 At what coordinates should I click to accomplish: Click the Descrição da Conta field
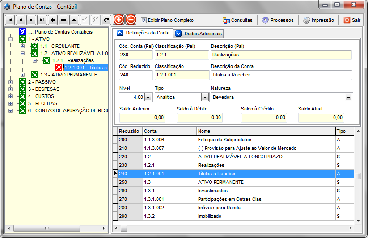281,75
